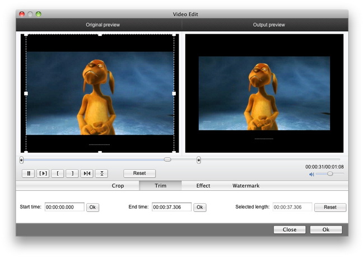The height and width of the screenshot is (258, 364).
Task: Click the playhead knob on the timeline
Action: click(167, 160)
